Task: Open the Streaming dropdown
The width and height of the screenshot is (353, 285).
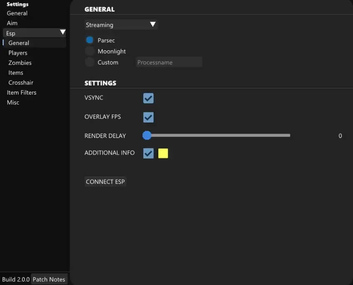Action: [121, 25]
